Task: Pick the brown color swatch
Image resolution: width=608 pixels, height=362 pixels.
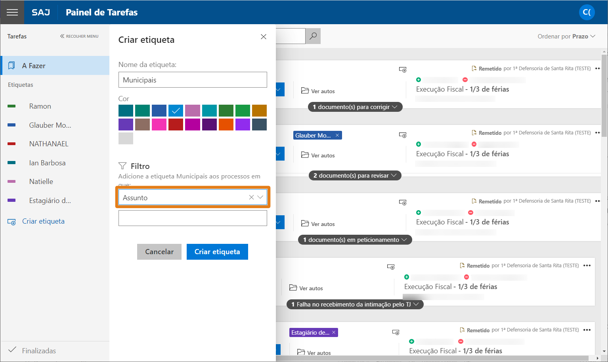Action: pyautogui.click(x=142, y=124)
